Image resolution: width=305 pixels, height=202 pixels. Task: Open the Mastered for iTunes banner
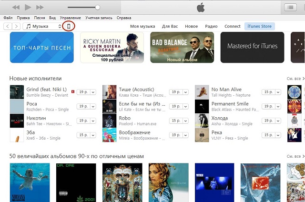252,48
